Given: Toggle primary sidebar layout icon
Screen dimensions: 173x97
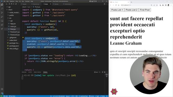Looking at the screenshot, I should 90,1.
